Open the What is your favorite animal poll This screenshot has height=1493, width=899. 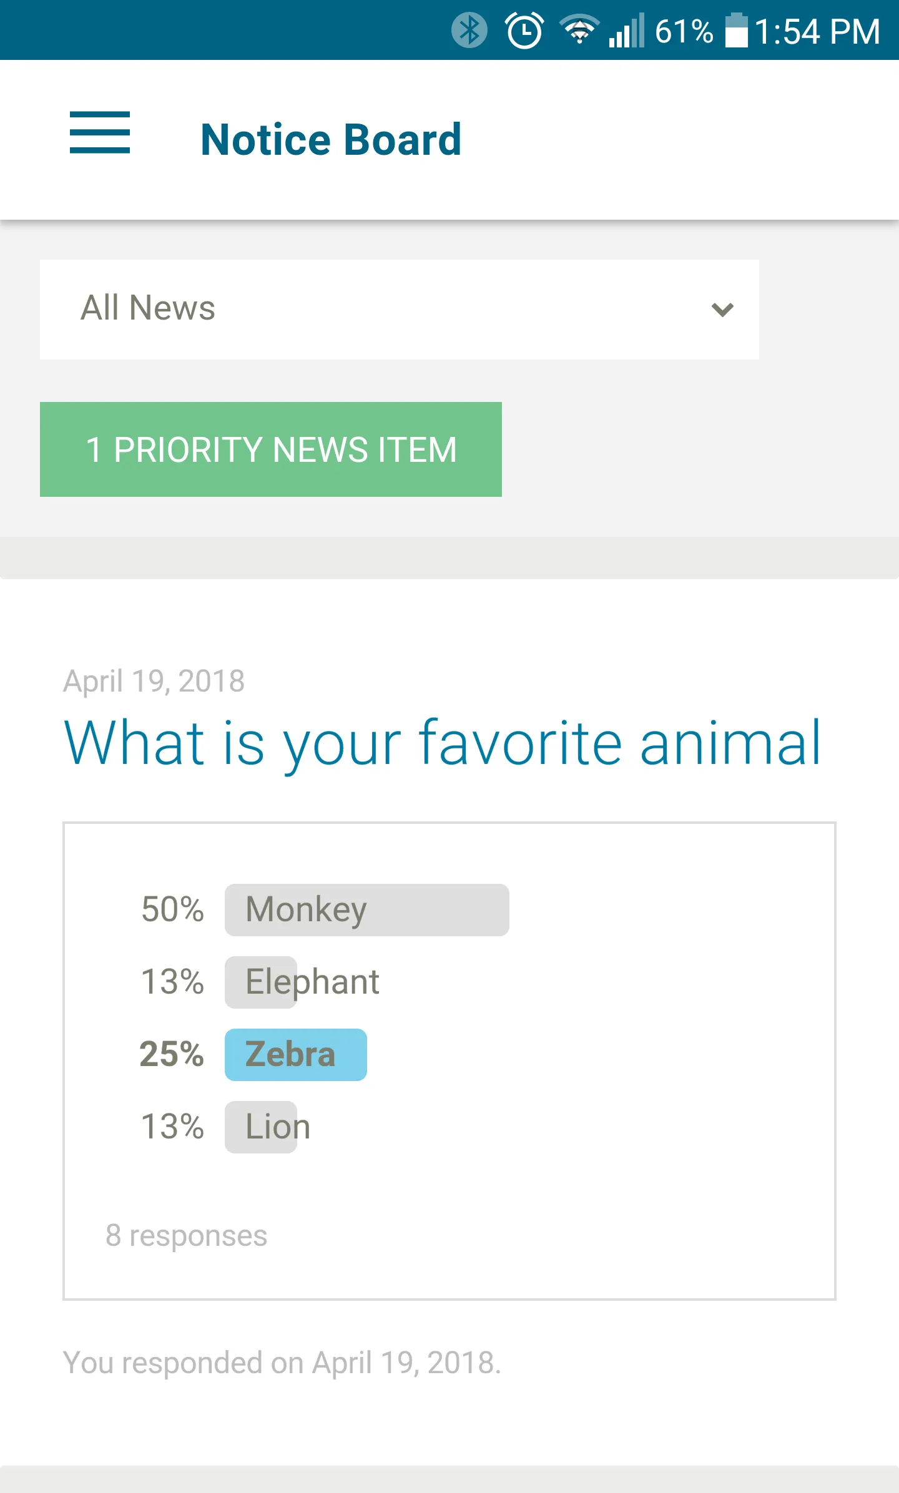coord(442,742)
